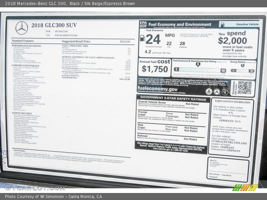Select the 28 highway MPG value
This screenshot has width=267, height=200.
[x=182, y=44]
